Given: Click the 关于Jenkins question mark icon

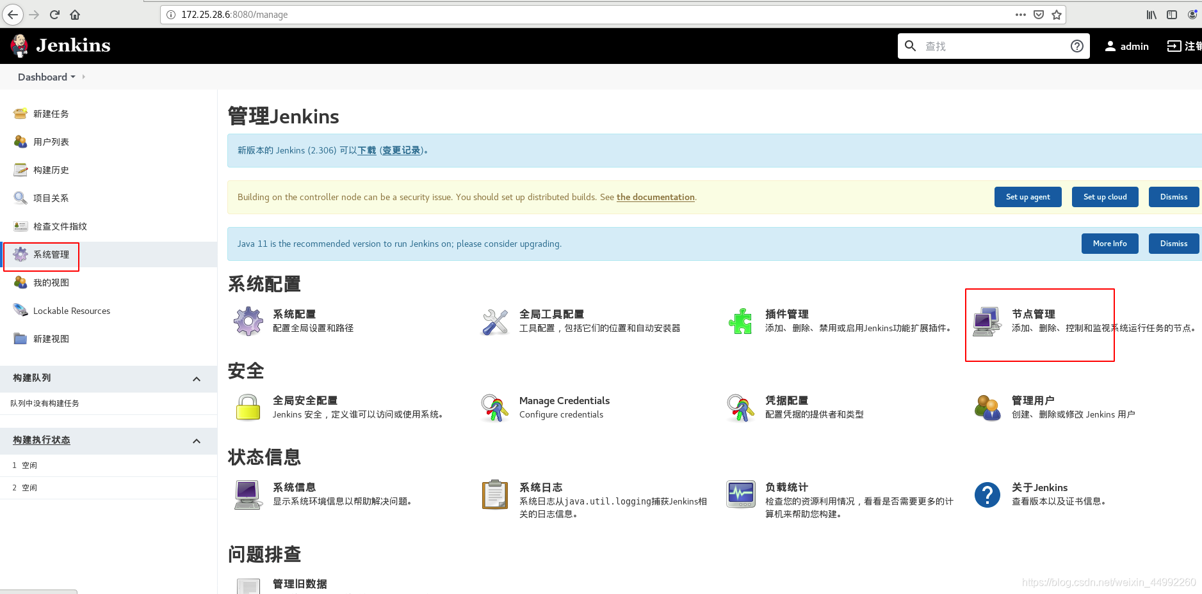Looking at the screenshot, I should click(987, 495).
